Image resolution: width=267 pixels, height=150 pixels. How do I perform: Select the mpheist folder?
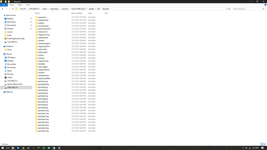pyautogui.click(x=41, y=41)
